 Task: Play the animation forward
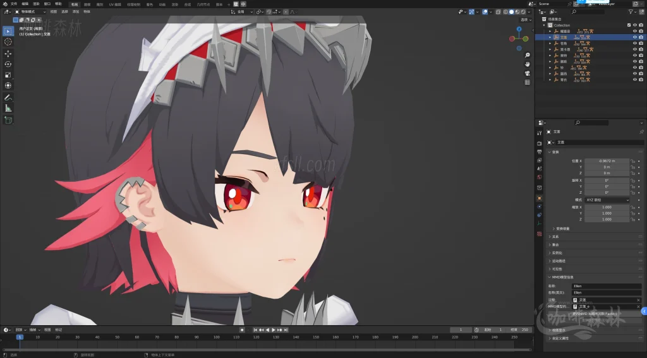coord(273,330)
